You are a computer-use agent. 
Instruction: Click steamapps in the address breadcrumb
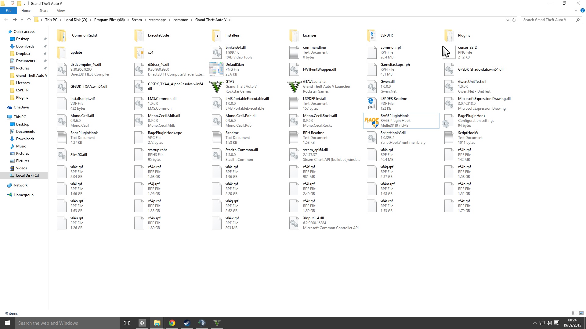click(x=157, y=20)
